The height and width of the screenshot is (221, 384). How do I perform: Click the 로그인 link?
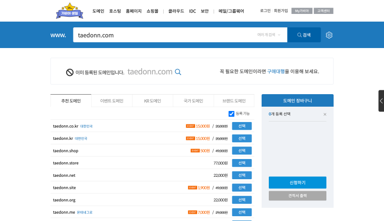click(265, 11)
